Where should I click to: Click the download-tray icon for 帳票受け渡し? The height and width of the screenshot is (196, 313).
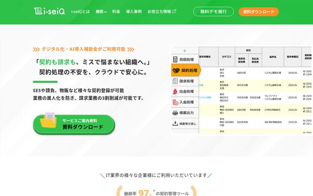pos(175,123)
